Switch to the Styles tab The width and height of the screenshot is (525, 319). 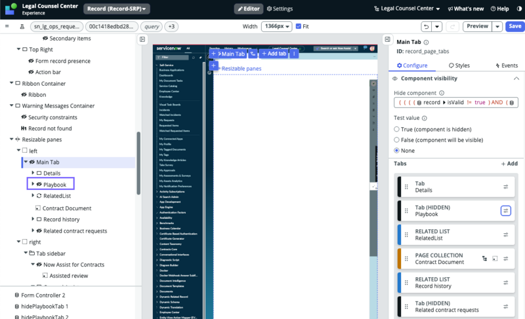point(459,66)
